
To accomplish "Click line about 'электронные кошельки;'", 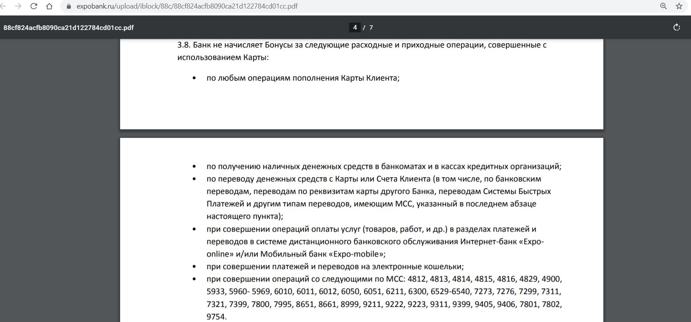I will 335,267.
